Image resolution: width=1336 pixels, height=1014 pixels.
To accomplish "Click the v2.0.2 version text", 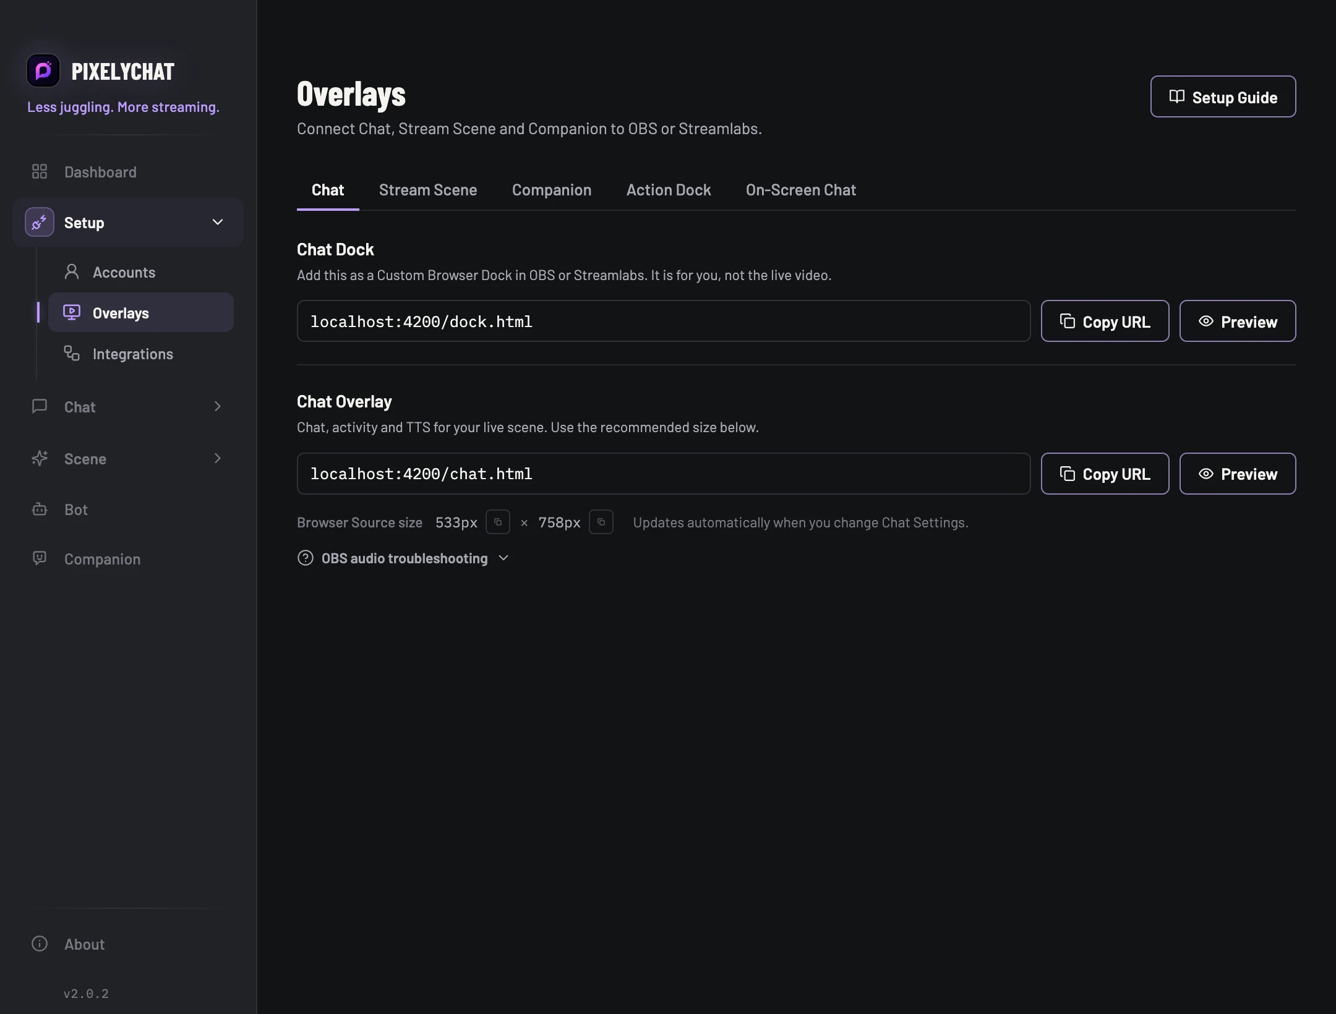I will [x=86, y=994].
